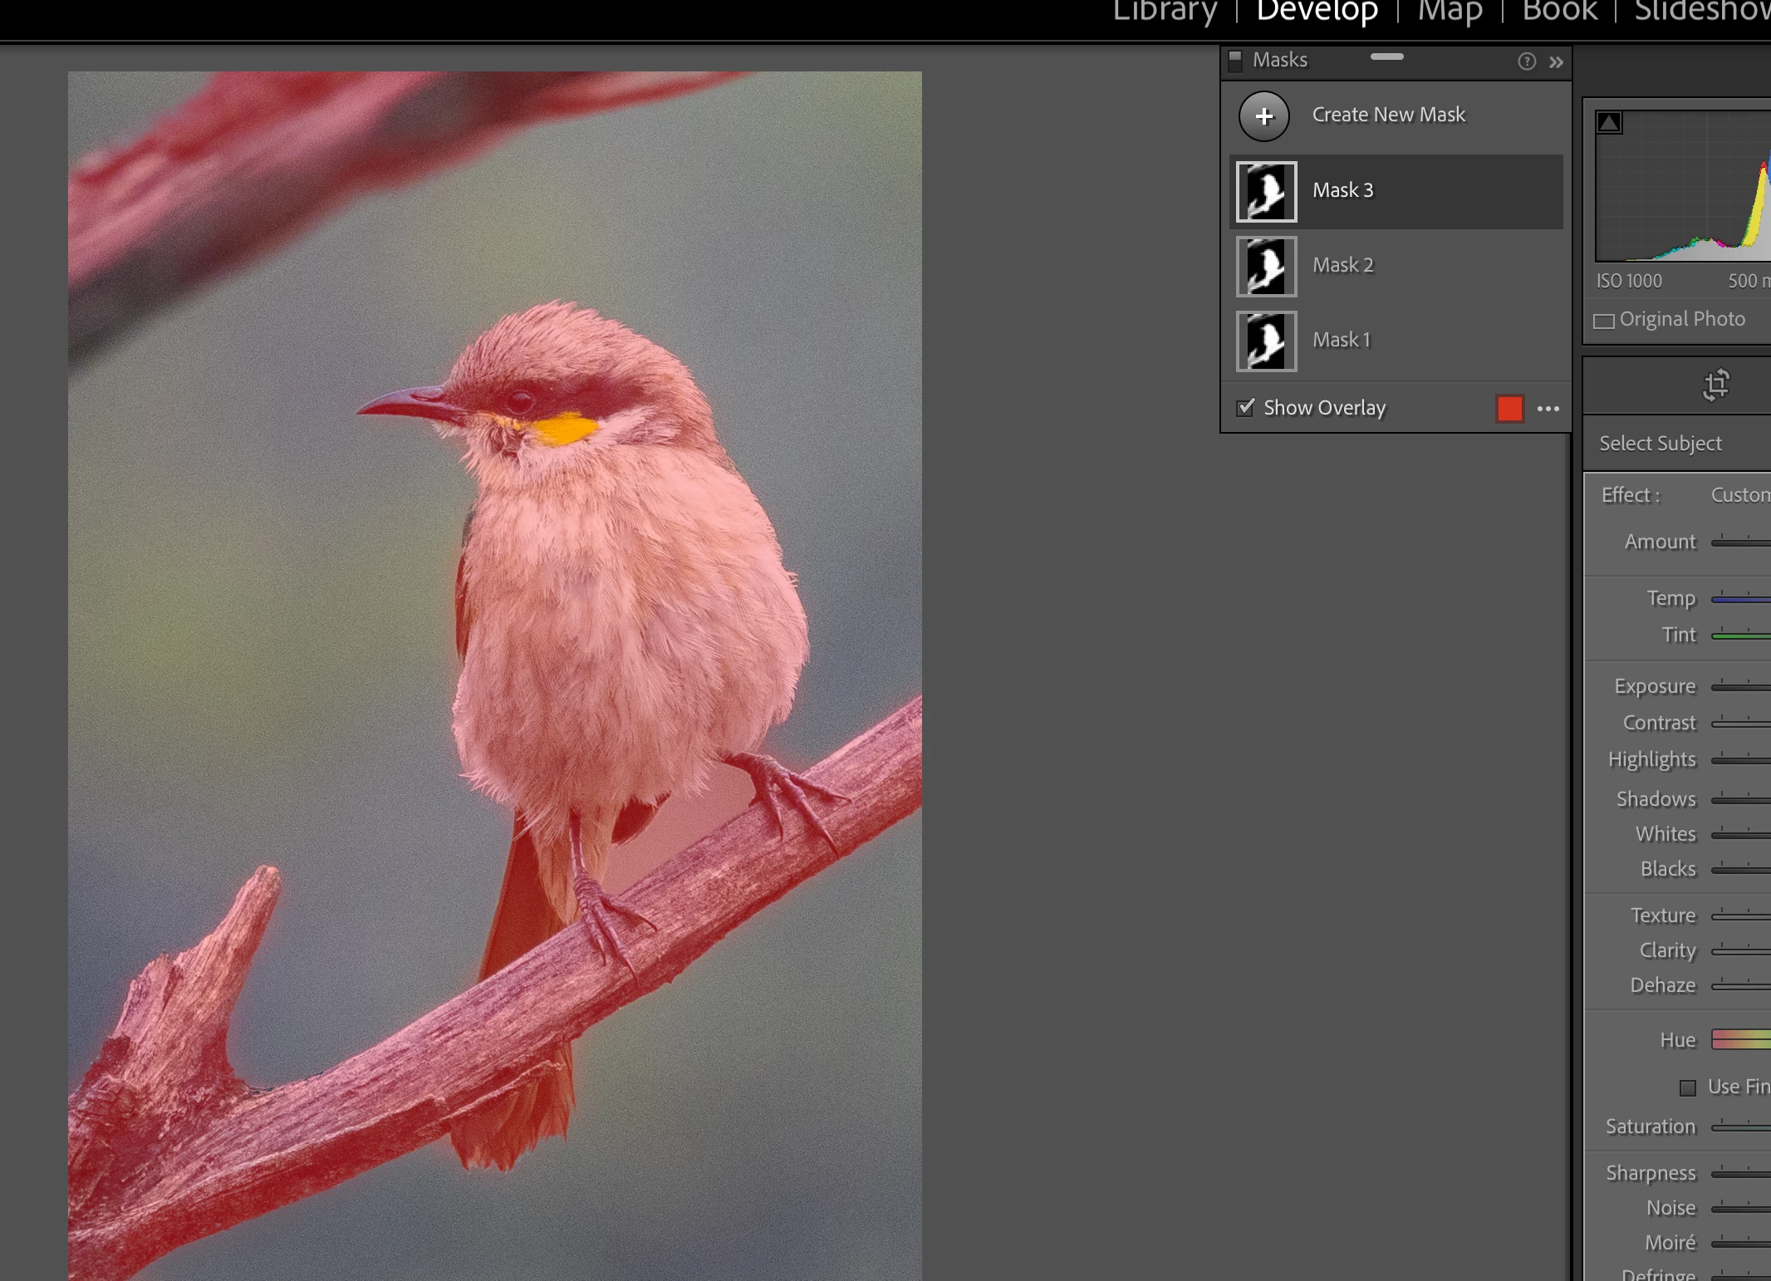This screenshot has width=1771, height=1281.
Task: Open Masks panel help icon
Action: pos(1526,61)
